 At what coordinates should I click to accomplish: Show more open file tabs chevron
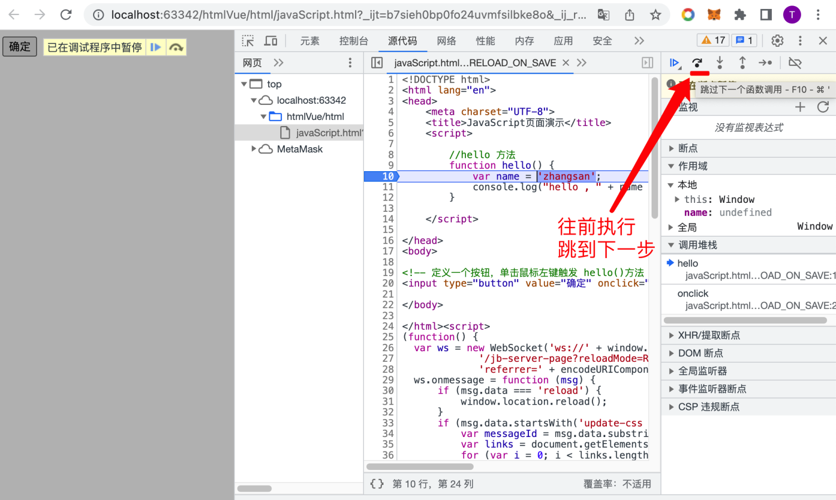click(582, 63)
